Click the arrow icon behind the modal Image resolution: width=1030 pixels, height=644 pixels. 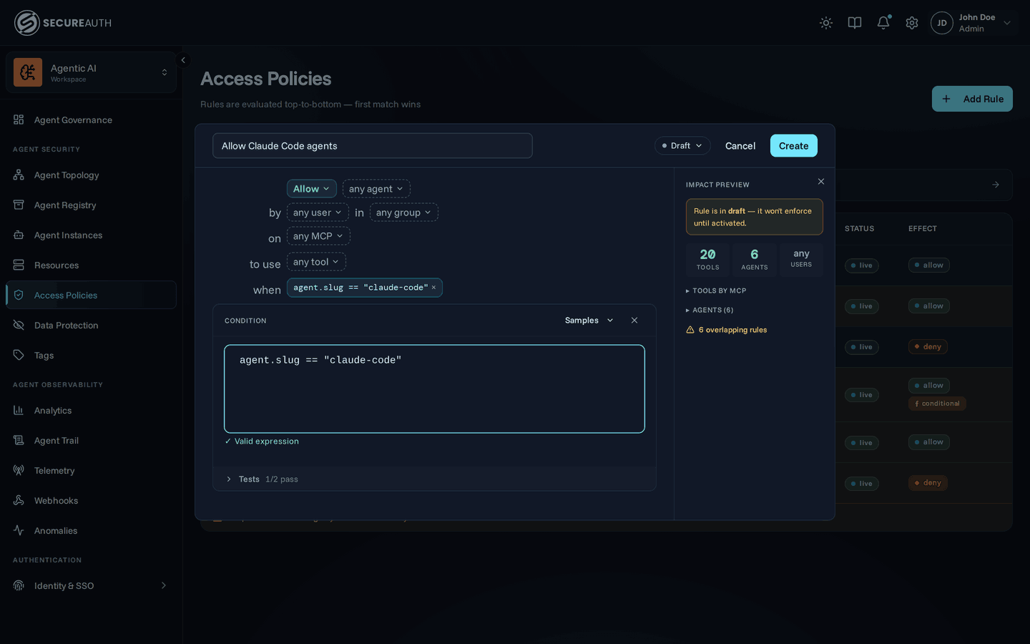pos(996,185)
